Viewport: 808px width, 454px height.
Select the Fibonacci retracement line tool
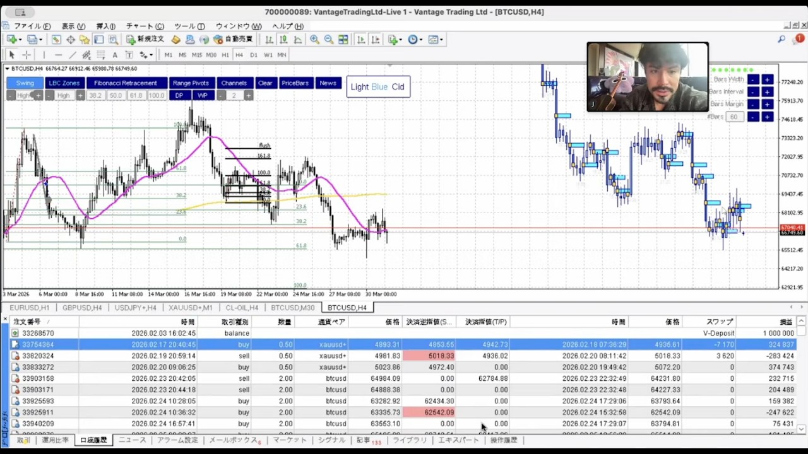(101, 55)
